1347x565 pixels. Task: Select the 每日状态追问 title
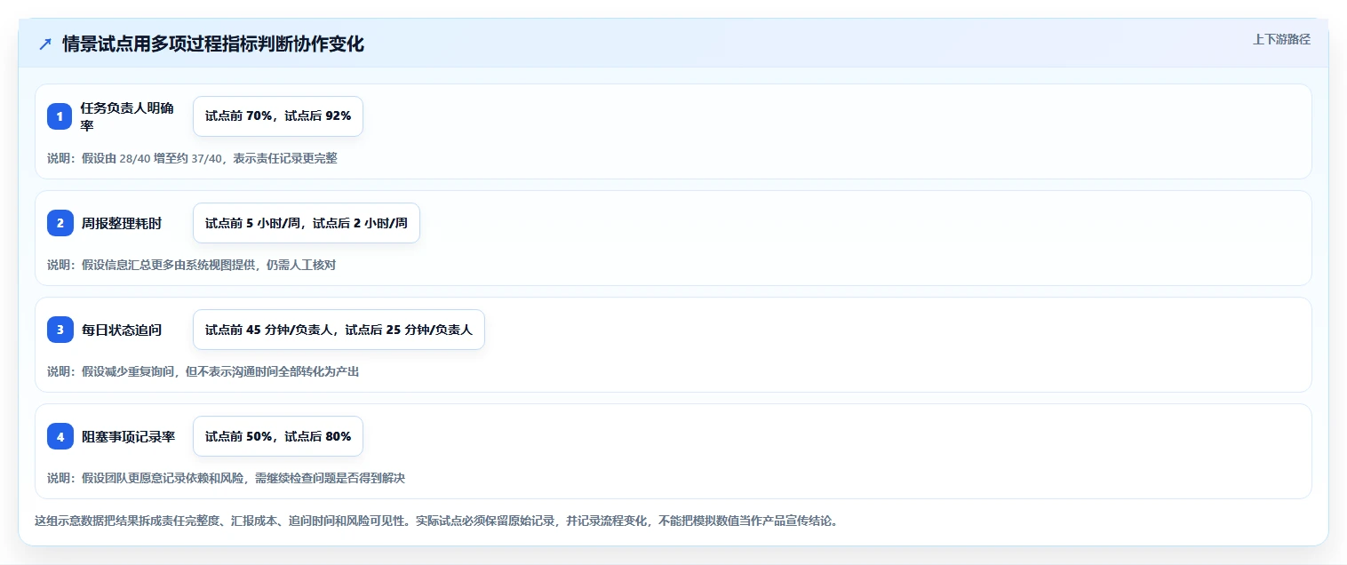tap(122, 330)
